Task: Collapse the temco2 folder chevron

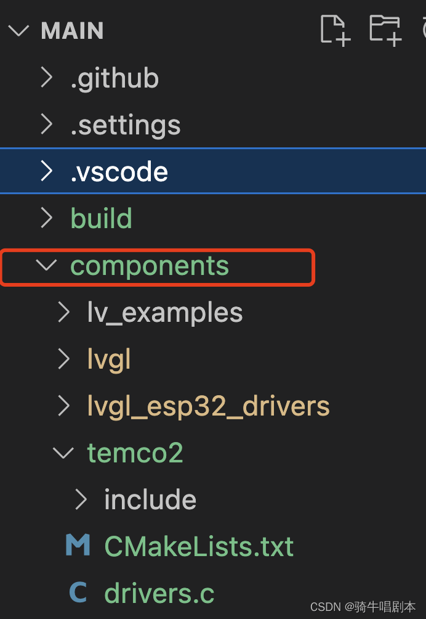Action: tap(63, 453)
